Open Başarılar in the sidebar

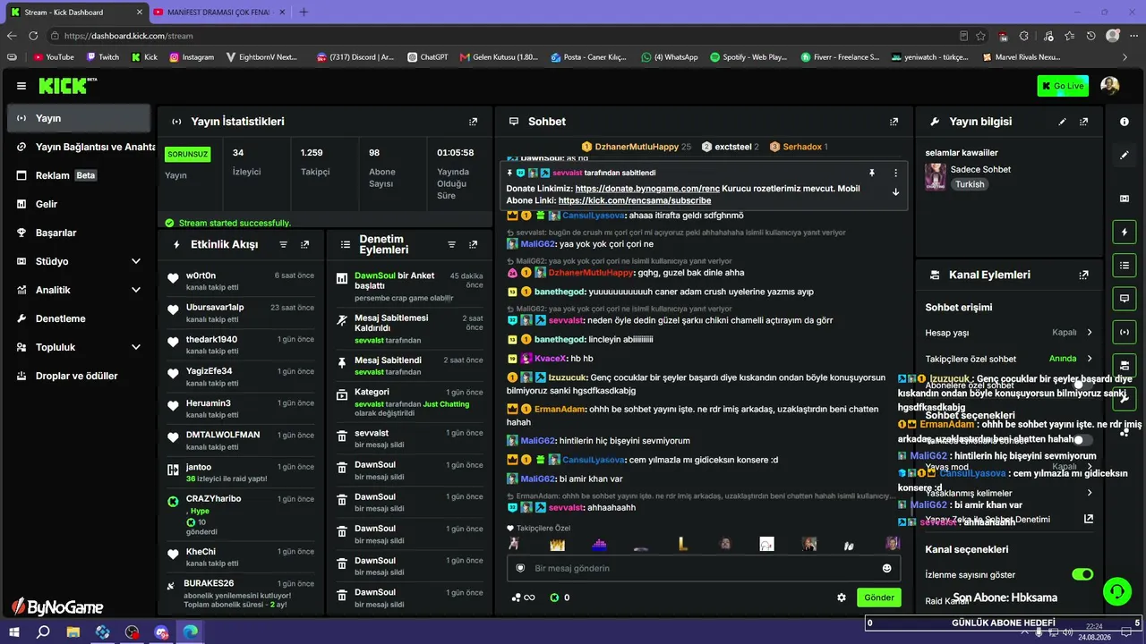[x=79, y=233]
